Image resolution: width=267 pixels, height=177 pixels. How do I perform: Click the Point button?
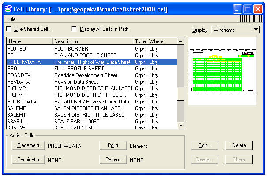coord(113,146)
